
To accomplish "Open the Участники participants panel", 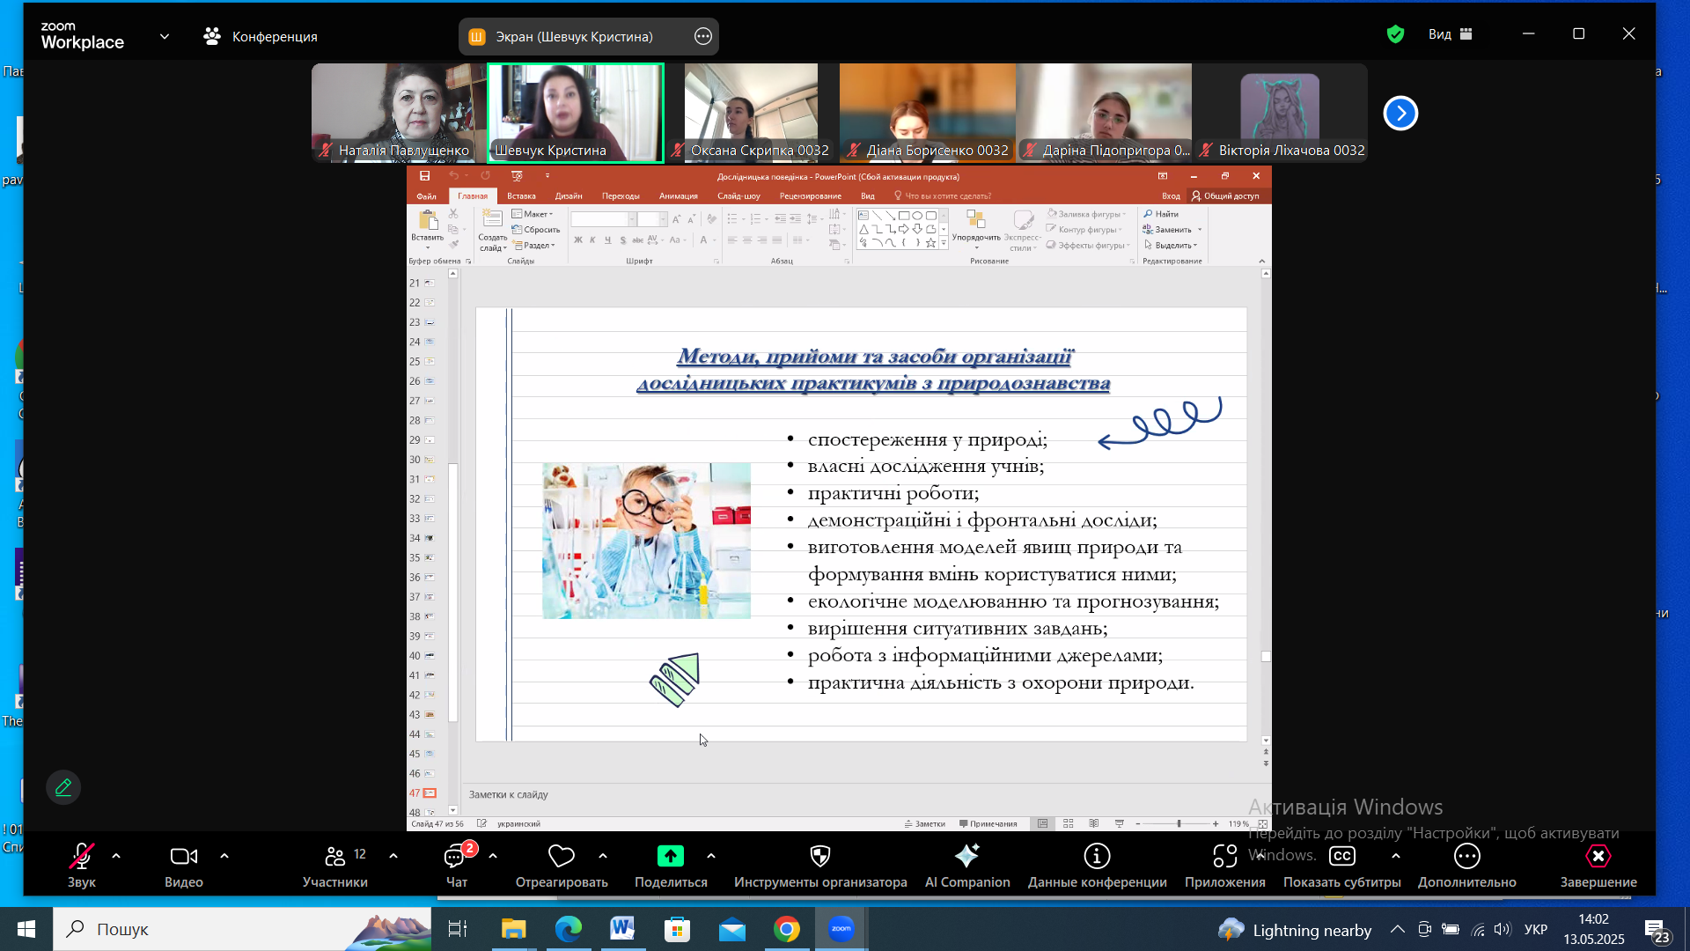I will [x=335, y=866].
